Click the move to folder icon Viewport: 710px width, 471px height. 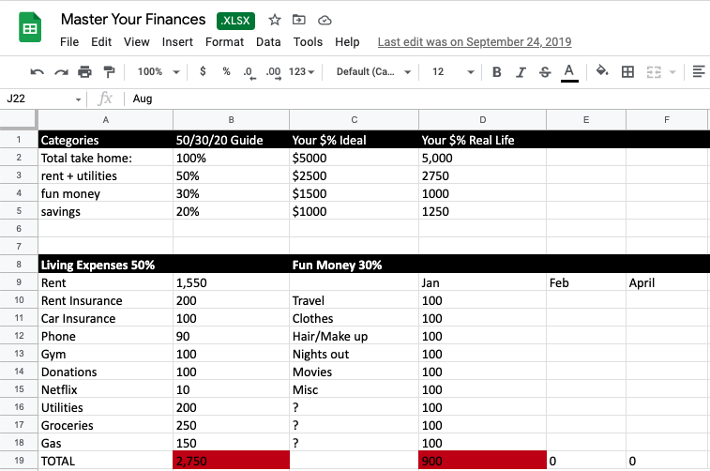(x=299, y=20)
